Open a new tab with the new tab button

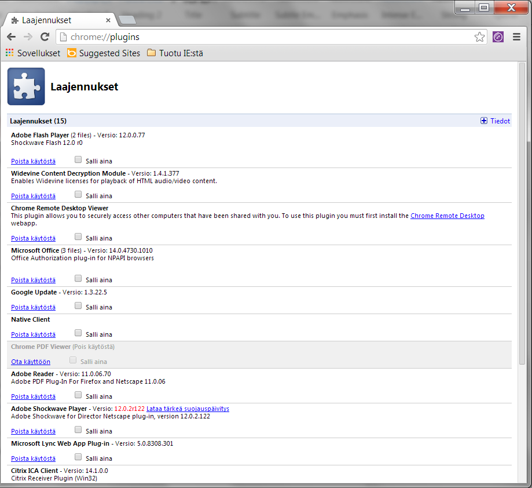127,20
